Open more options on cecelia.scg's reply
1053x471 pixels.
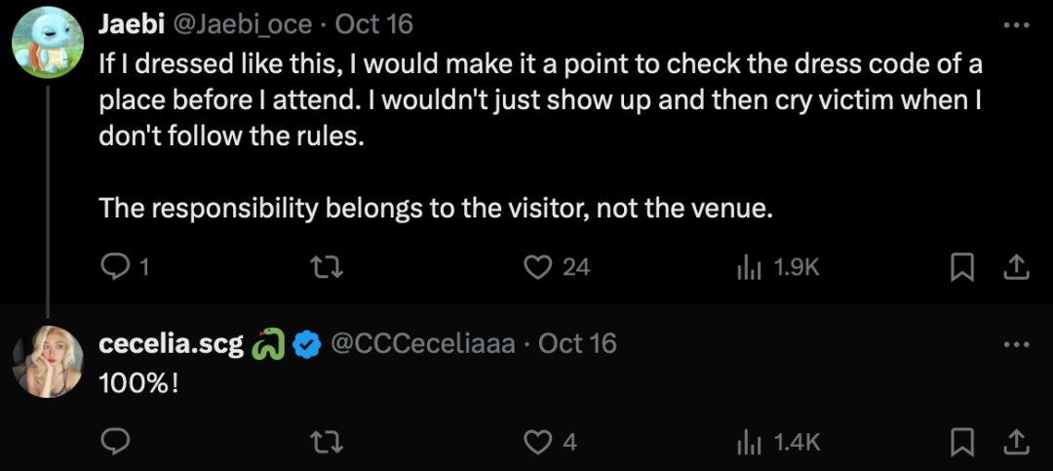[1015, 344]
